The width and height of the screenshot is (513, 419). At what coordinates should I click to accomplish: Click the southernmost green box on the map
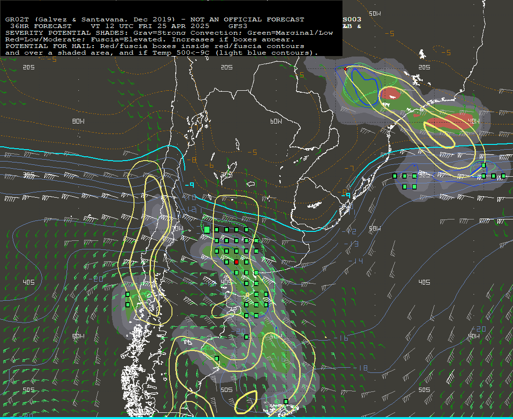(286, 401)
